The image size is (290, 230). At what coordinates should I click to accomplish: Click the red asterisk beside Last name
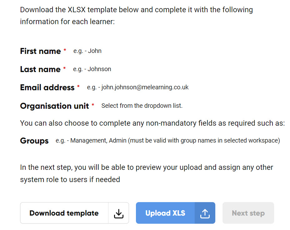click(x=64, y=68)
